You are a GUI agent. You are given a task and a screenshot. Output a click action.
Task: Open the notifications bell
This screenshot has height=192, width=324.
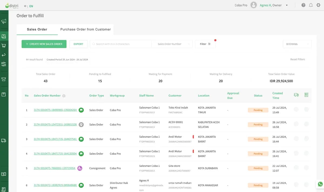(x=311, y=5)
